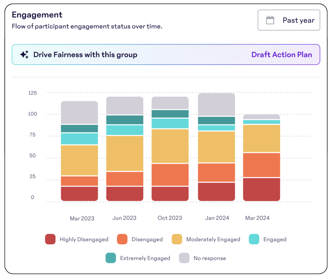332x278 pixels.
Task: Select the sparkle AI icon in the banner
Action: tap(24, 54)
